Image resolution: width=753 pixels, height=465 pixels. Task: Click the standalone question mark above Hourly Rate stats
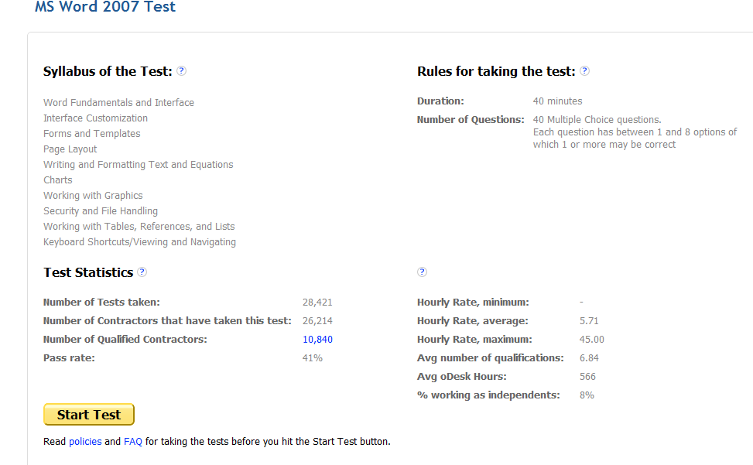pyautogui.click(x=422, y=272)
